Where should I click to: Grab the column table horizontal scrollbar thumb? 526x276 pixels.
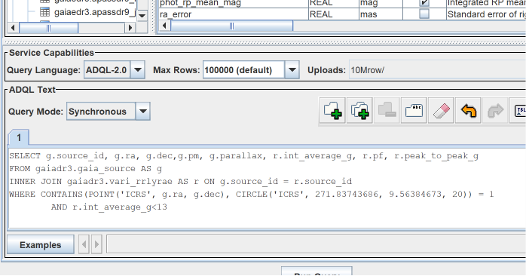coord(232,26)
